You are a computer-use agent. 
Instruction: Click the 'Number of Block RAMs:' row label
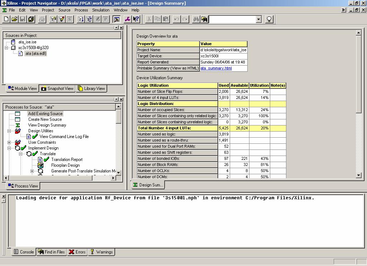(177, 165)
